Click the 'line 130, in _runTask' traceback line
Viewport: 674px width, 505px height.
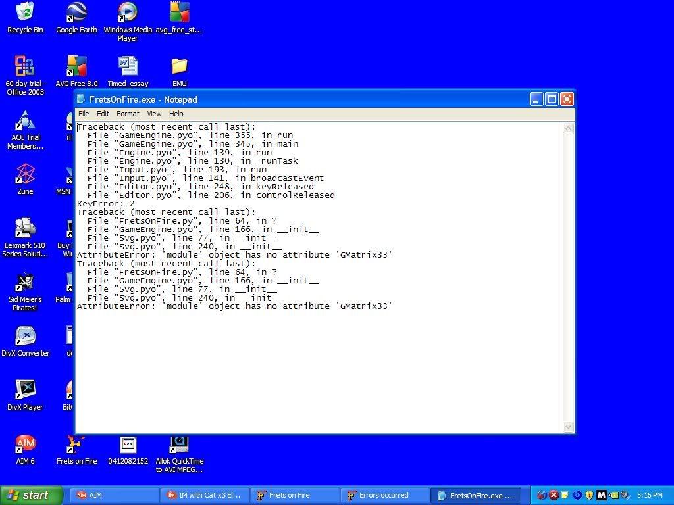[193, 161]
